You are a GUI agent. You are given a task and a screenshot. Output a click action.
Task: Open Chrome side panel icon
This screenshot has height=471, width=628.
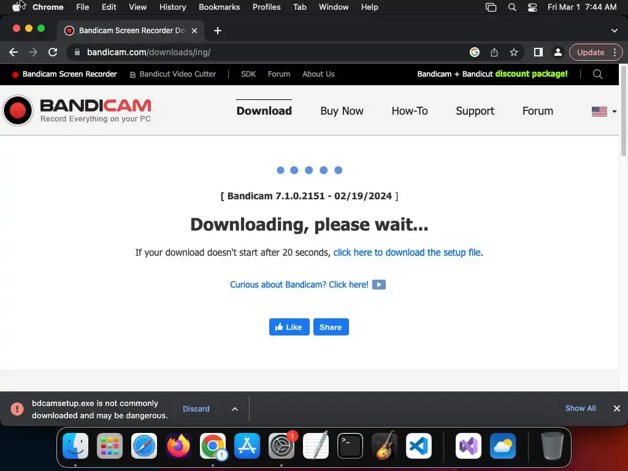tap(538, 52)
